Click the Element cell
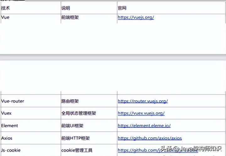The image size is (226, 156). pyautogui.click(x=31, y=125)
